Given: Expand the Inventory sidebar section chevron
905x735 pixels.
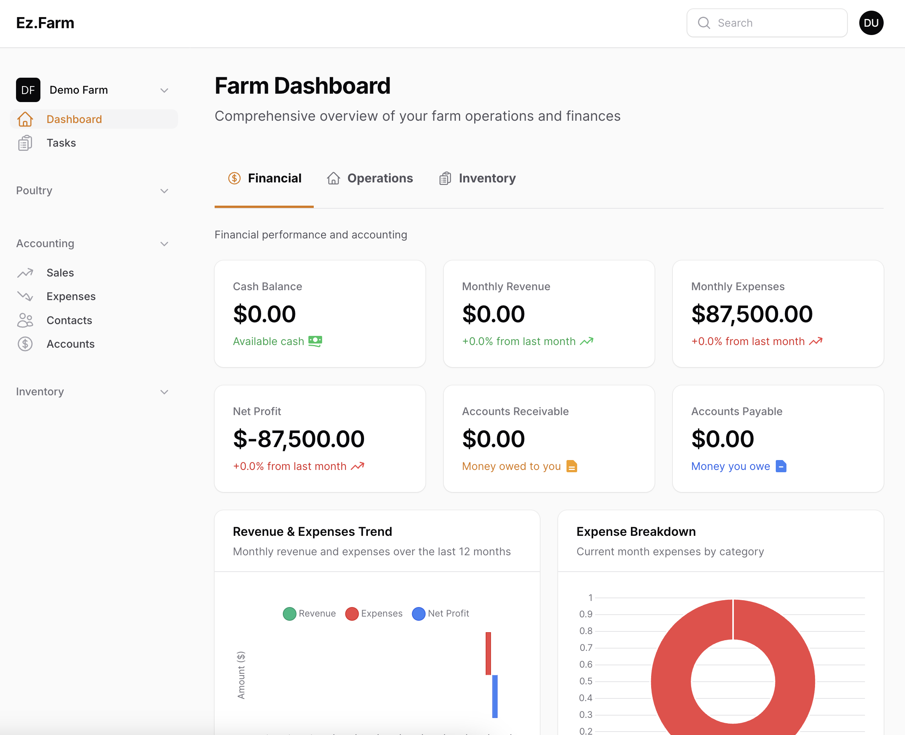Looking at the screenshot, I should tap(164, 392).
